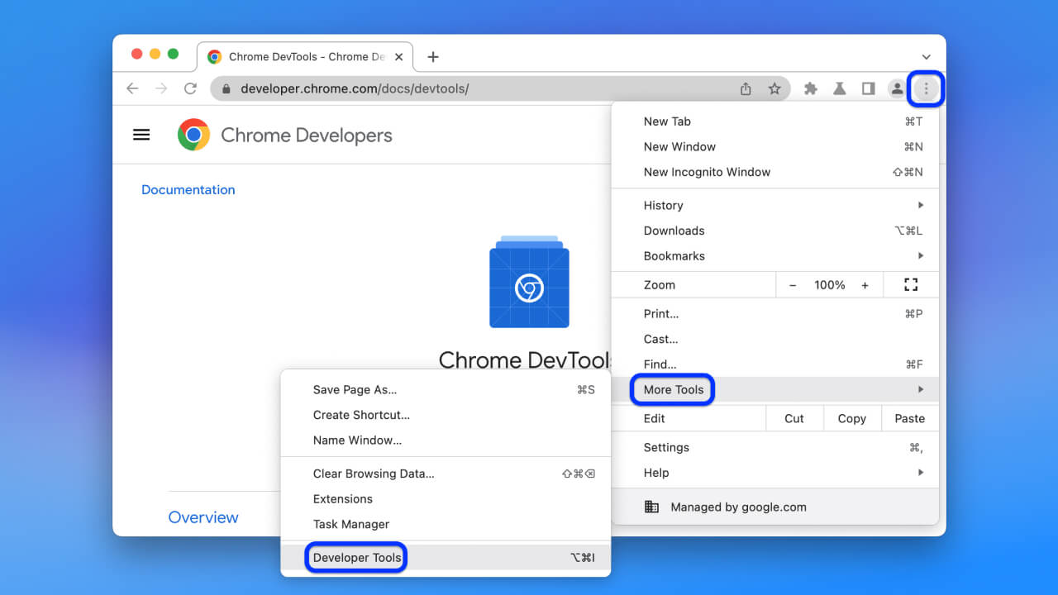Open Settings from the menu
Screen dimensions: 1058x595
tap(775, 448)
